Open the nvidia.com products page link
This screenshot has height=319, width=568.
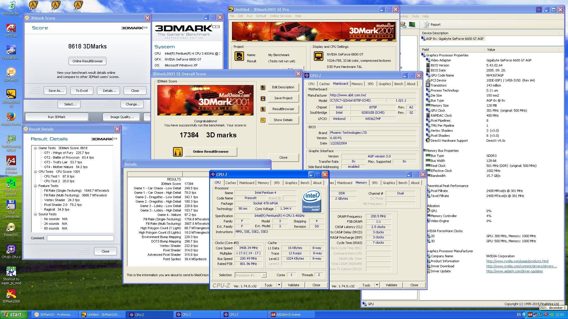pos(517,261)
